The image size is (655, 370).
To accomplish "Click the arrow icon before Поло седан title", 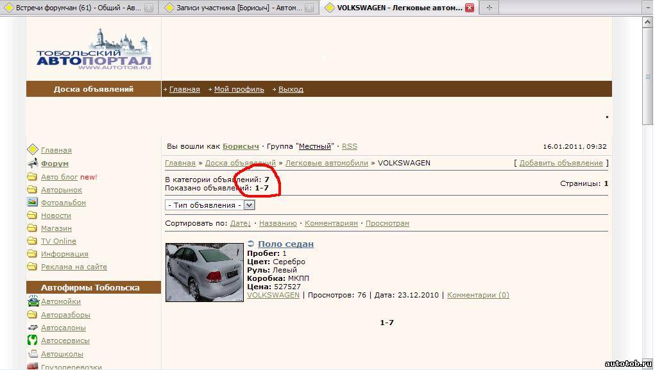I will (251, 244).
